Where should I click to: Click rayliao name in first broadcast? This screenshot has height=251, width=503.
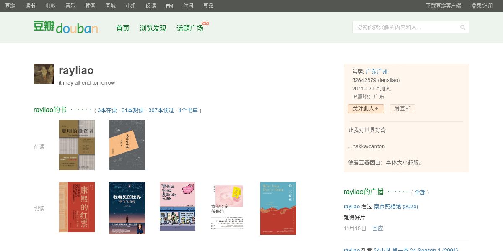click(x=352, y=207)
